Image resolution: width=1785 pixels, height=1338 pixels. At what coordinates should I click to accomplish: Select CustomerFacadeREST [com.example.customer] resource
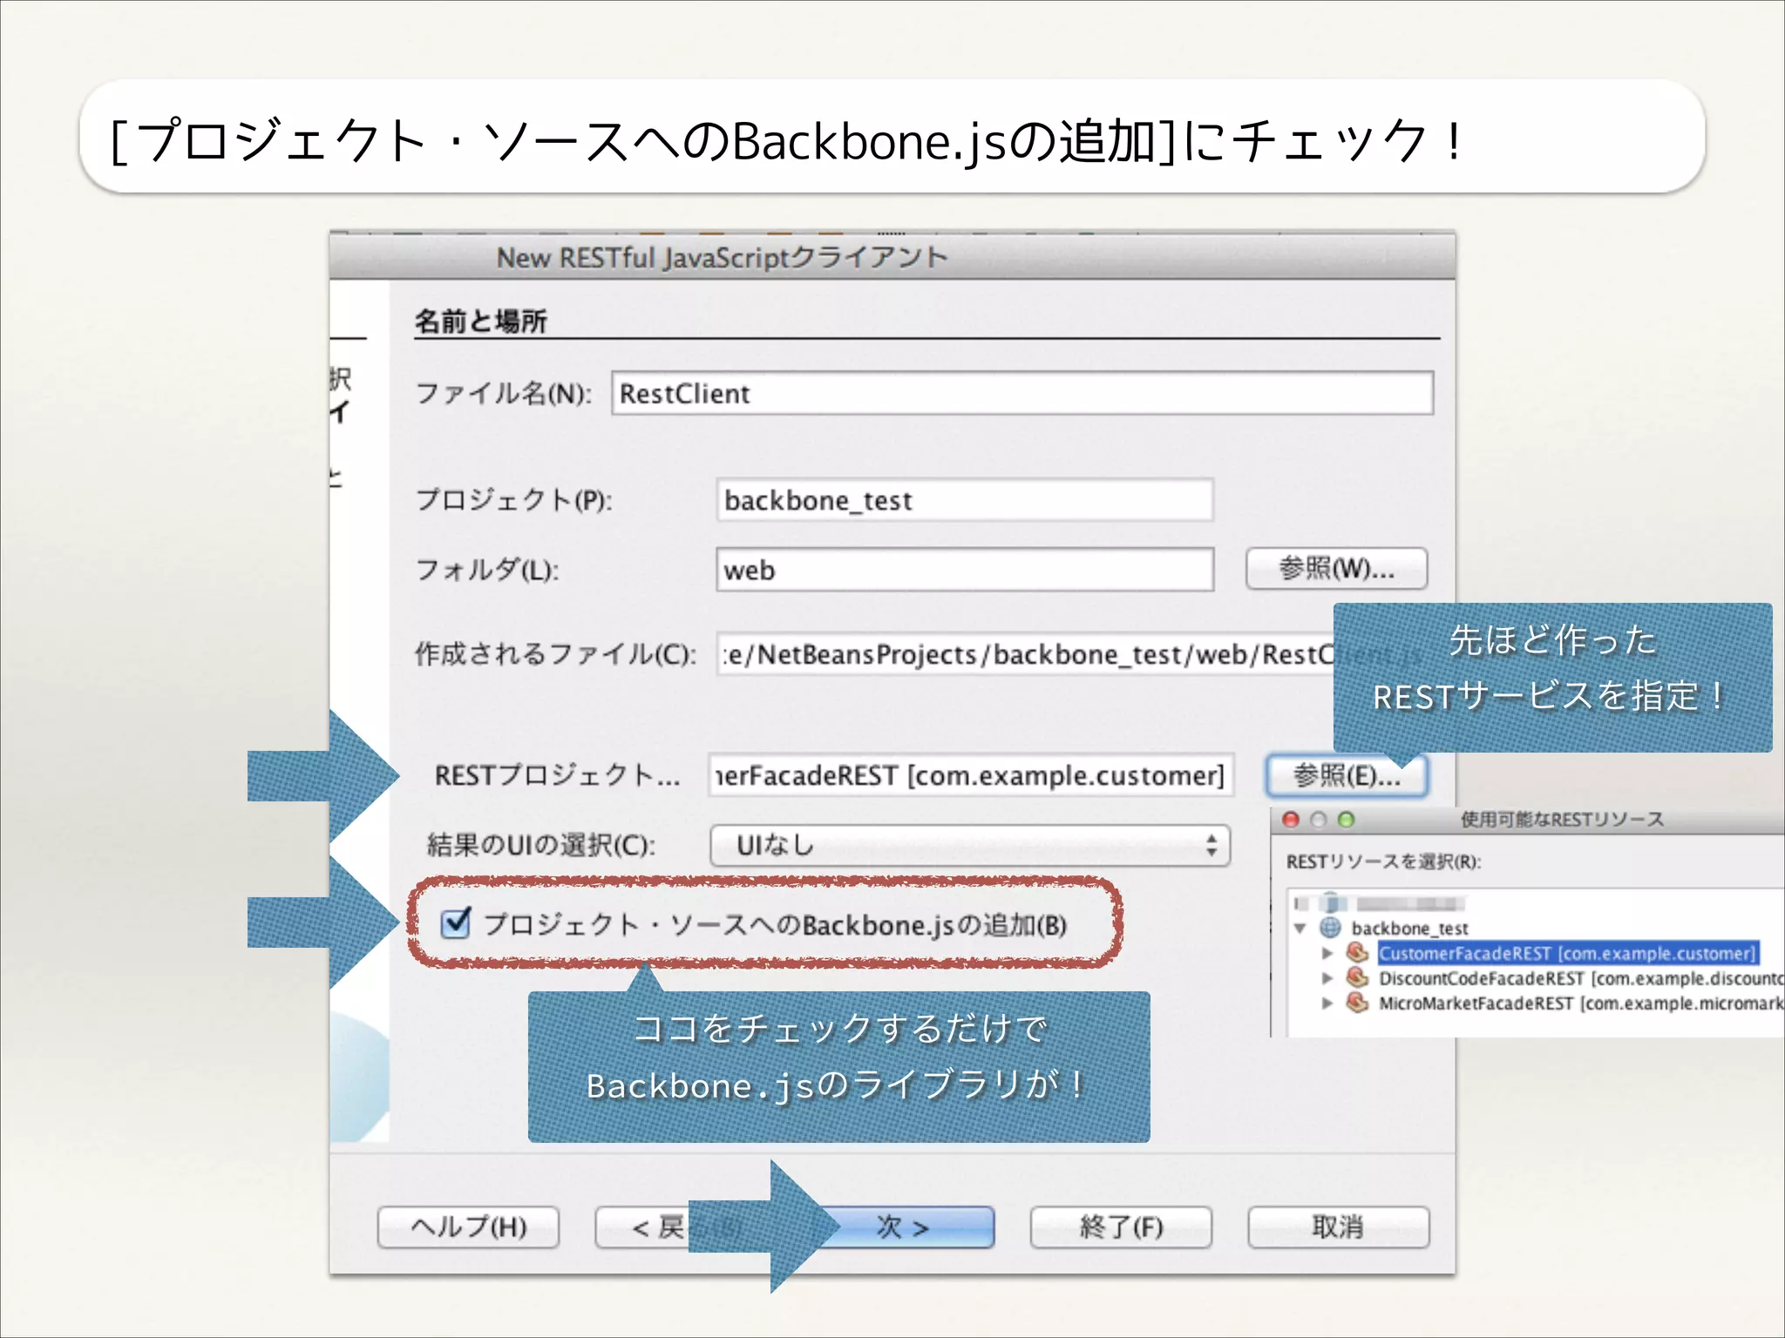pyautogui.click(x=1567, y=953)
